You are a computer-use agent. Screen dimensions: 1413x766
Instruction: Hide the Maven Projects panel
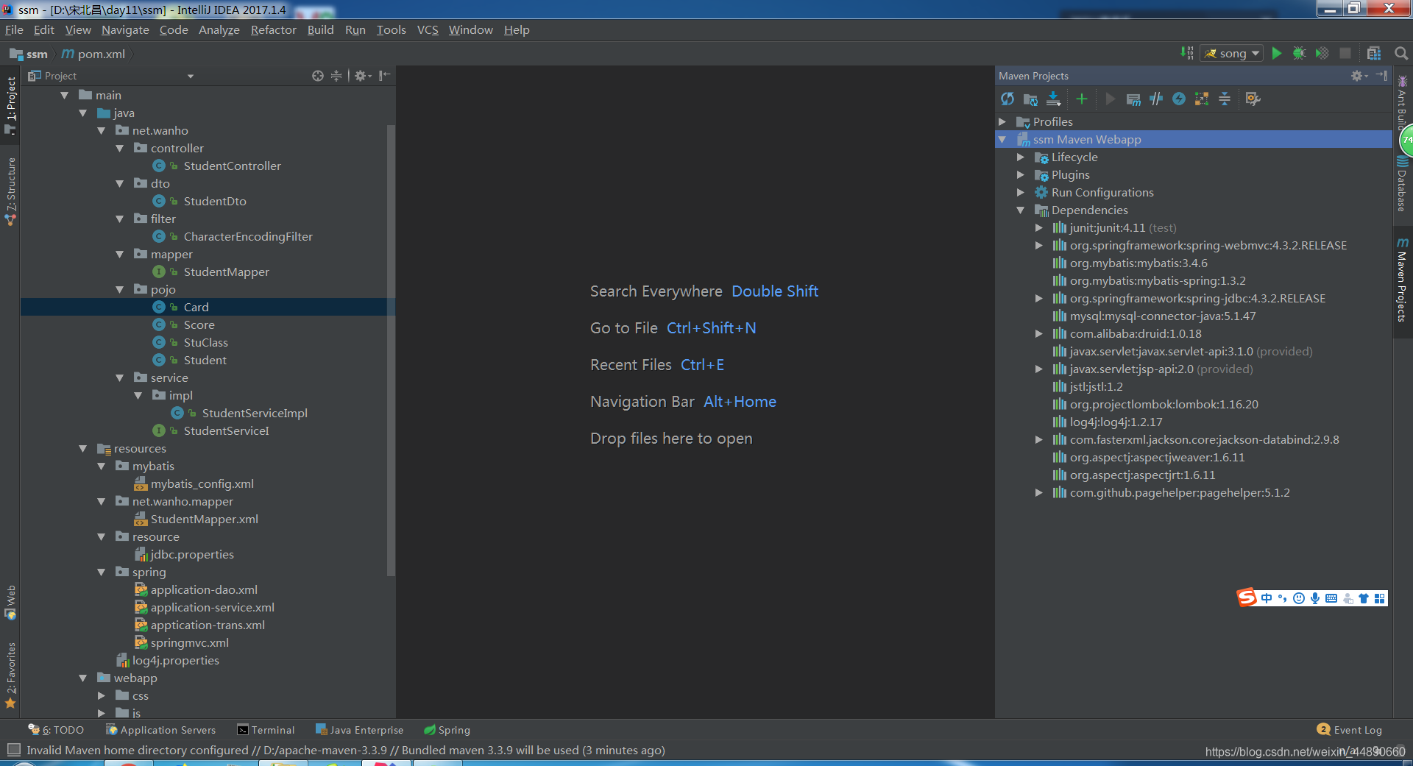pyautogui.click(x=1381, y=76)
